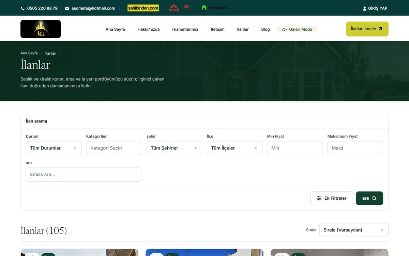Open the Hakkımızda menu item
The image size is (409, 256).
149,29
